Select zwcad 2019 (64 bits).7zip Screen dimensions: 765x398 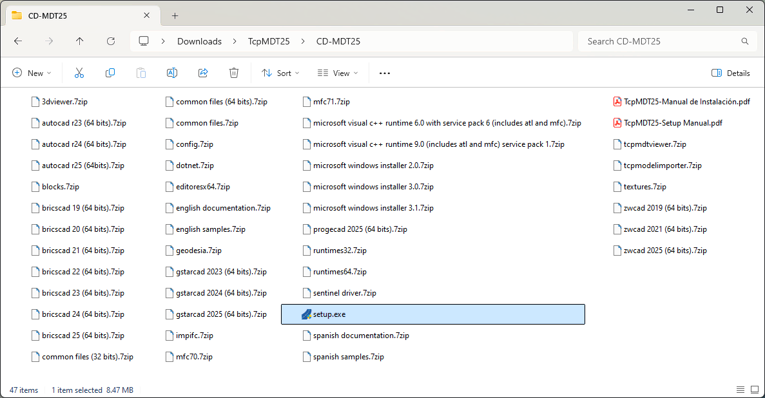click(660, 208)
